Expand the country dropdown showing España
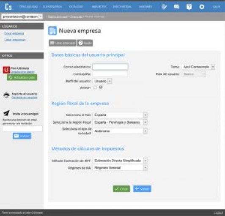Image resolution: width=225 pixels, height=216 pixels. pyautogui.click(x=120, y=115)
